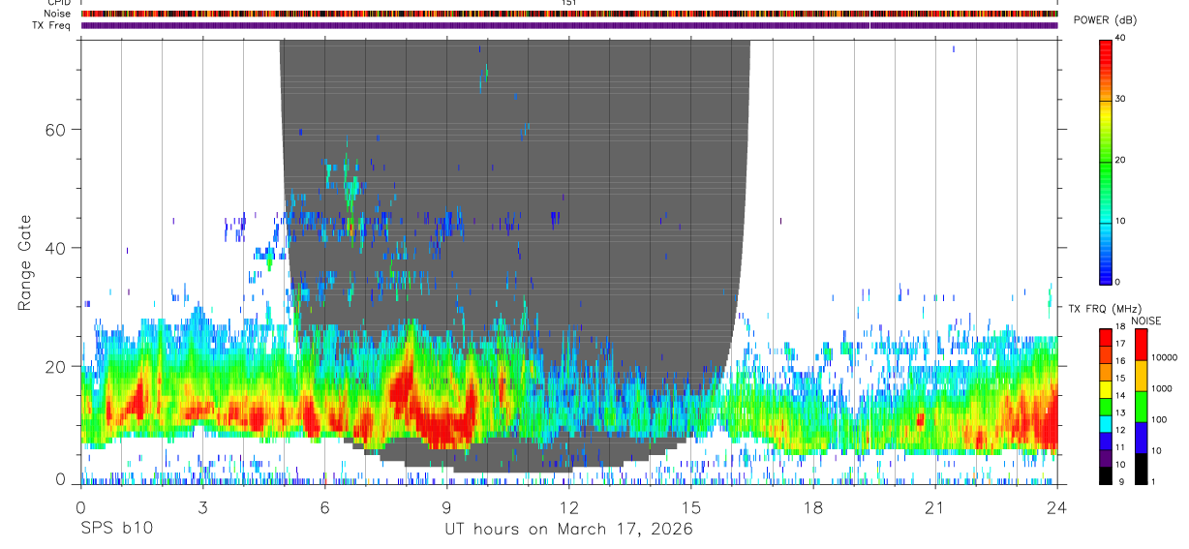This screenshot has width=1189, height=549.
Task: Click the 151 CPID value at top
Action: 568,3
